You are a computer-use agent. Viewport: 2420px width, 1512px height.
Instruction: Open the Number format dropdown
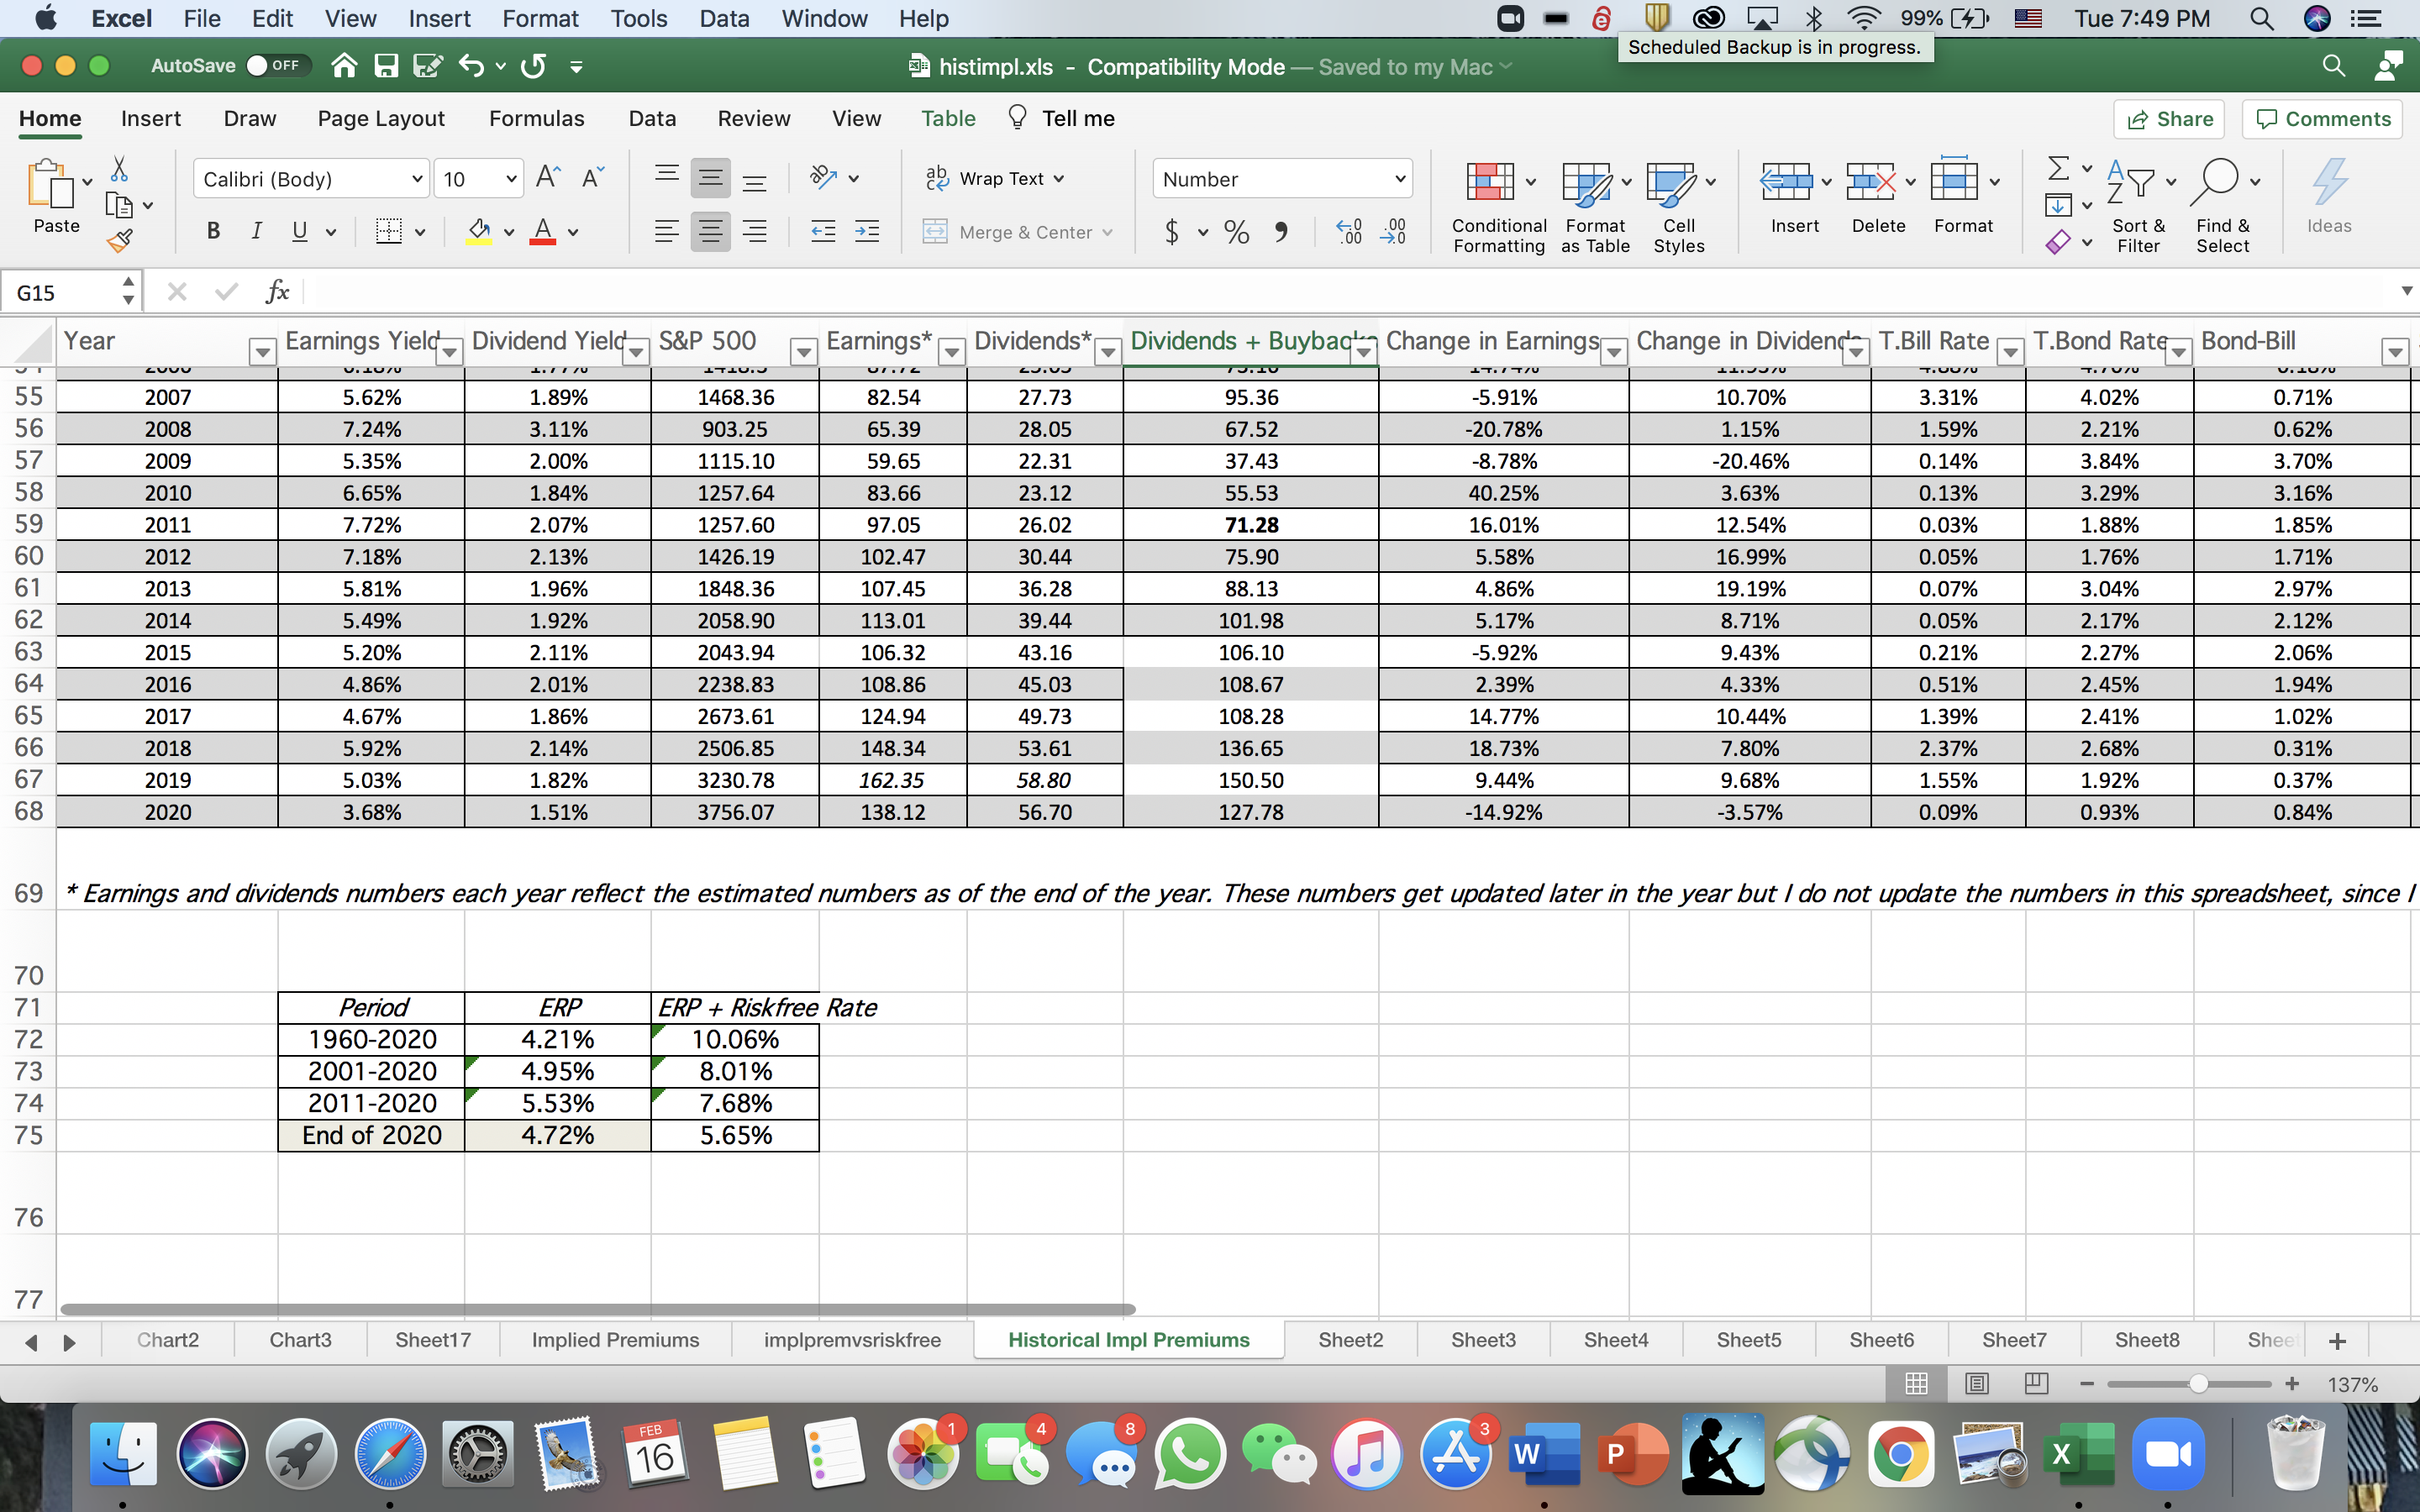(1399, 178)
